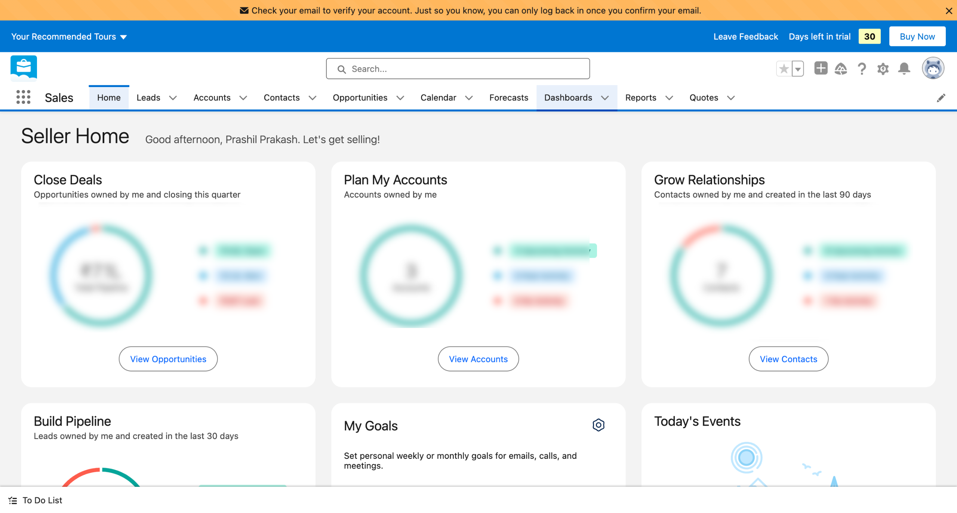Open the Notifications bell
Screen dimensions: 957x513
[904, 69]
